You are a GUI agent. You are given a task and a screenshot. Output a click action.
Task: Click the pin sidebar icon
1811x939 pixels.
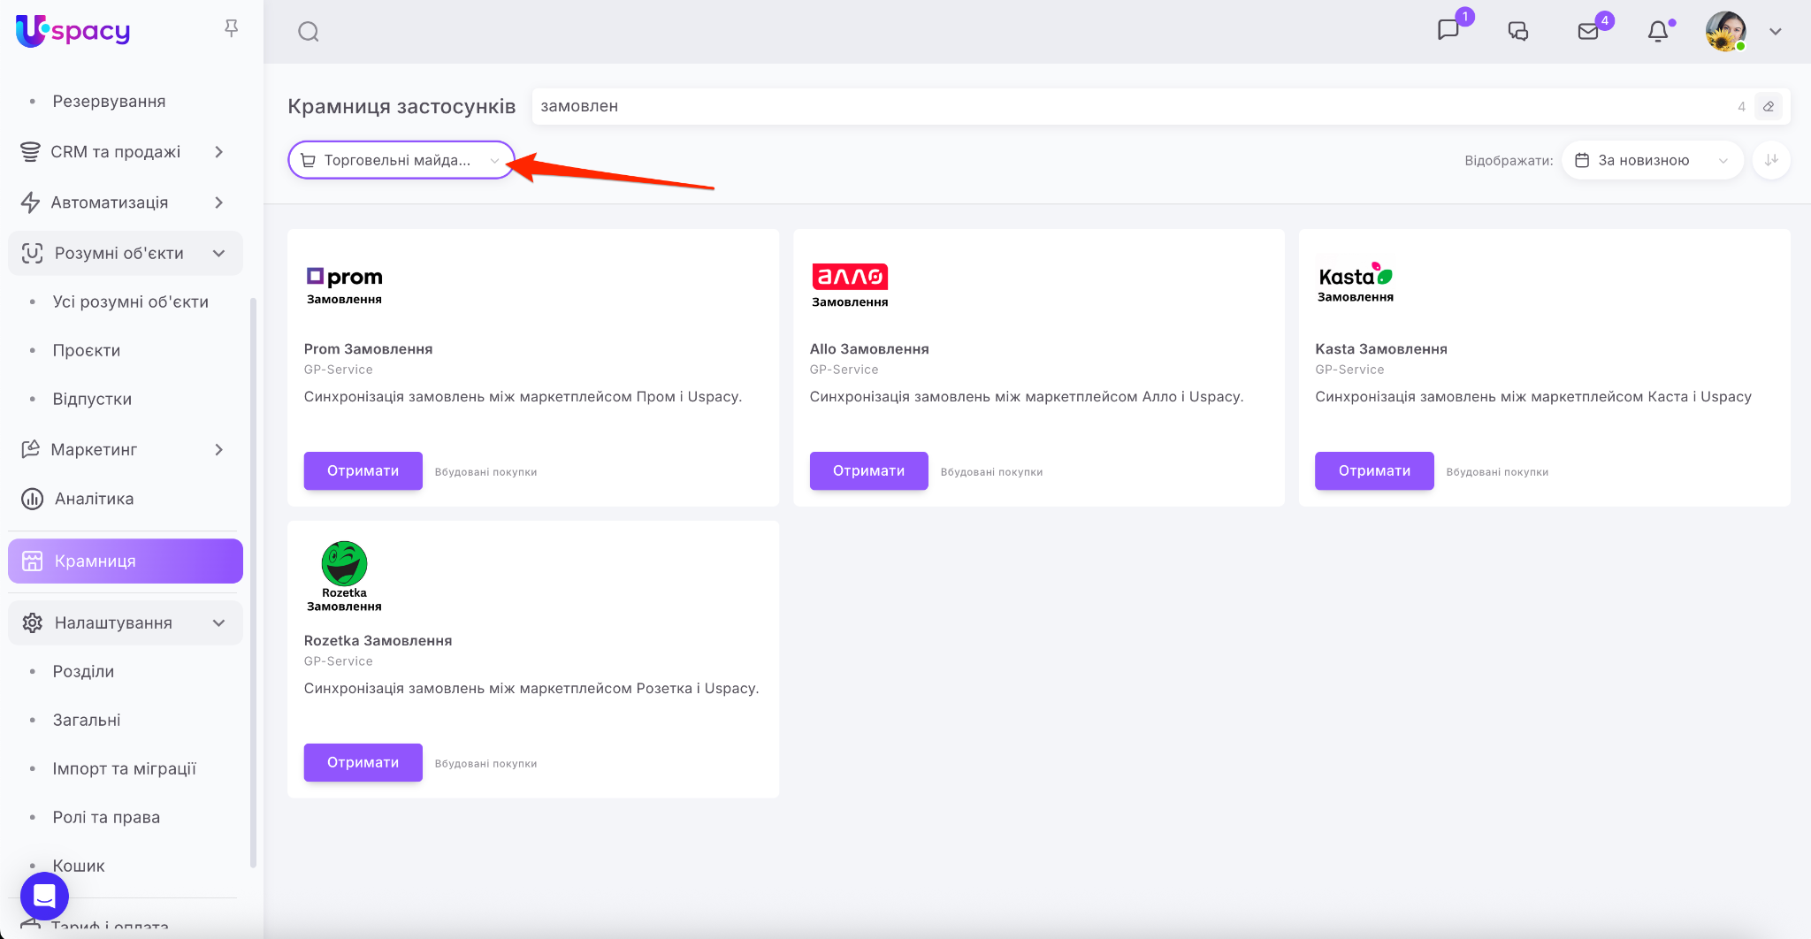point(232,29)
